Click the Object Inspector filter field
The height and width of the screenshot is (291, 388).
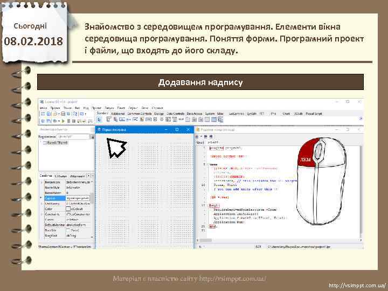tap(73, 136)
